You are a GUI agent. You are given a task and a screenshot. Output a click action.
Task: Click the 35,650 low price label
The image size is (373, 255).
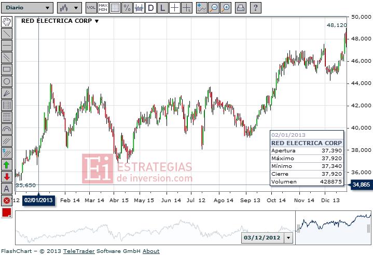coord(26,186)
